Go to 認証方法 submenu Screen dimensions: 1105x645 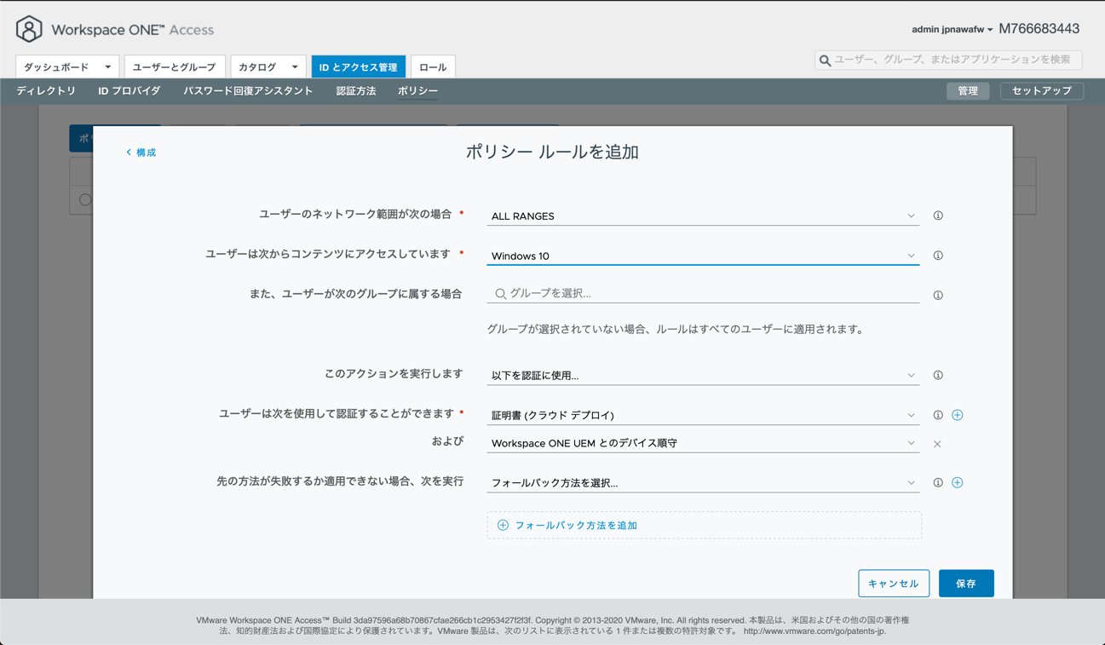coord(356,91)
